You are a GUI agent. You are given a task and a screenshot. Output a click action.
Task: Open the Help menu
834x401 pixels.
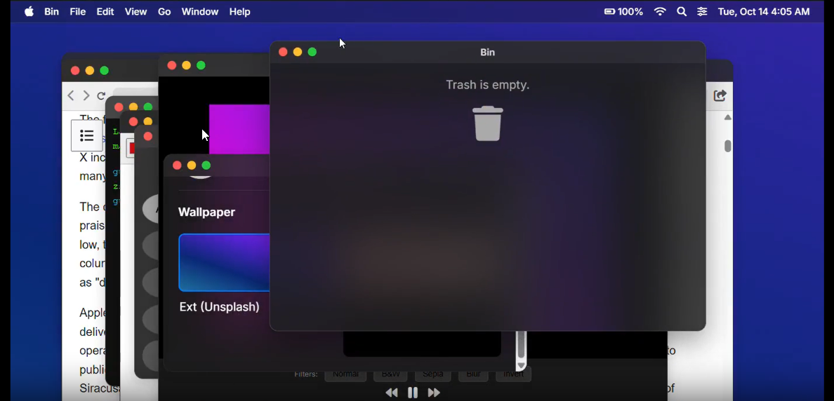pyautogui.click(x=240, y=12)
